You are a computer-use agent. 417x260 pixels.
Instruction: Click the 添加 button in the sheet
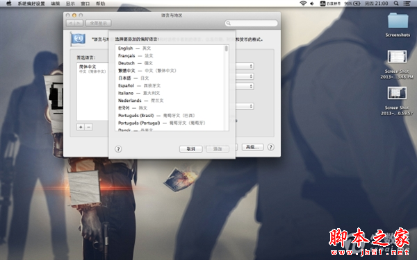click(x=218, y=149)
